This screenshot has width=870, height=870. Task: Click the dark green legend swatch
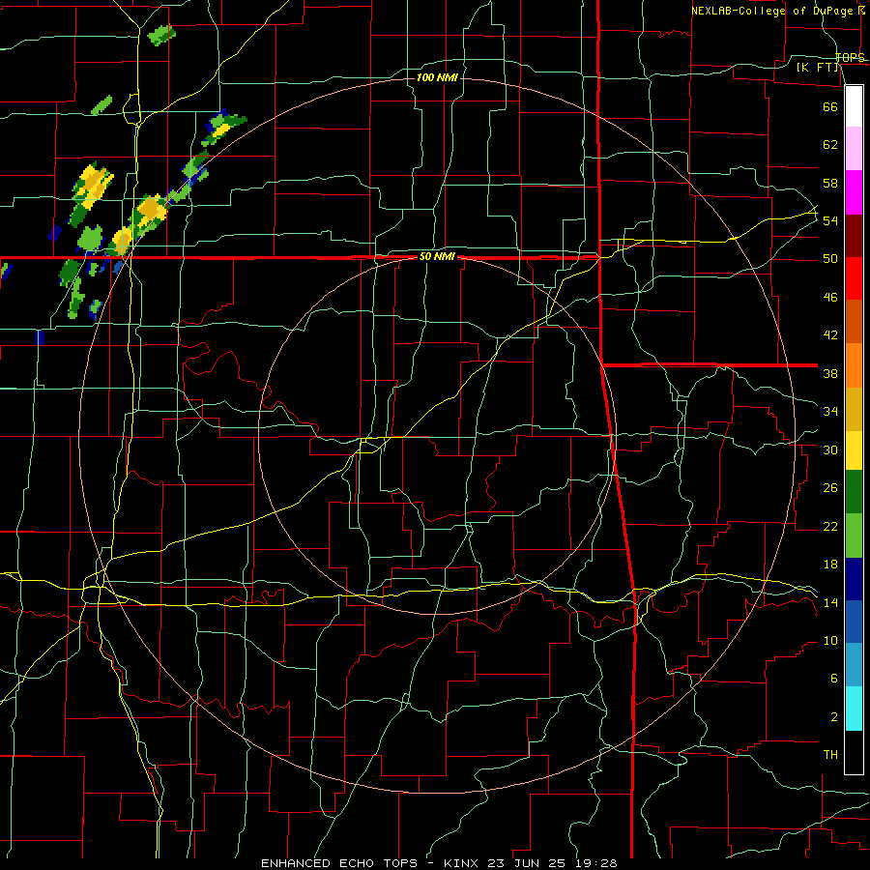(x=854, y=492)
